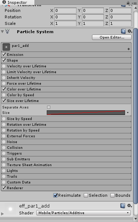The height and width of the screenshot is (222, 138).
Task: Click the Inspector vertical scrollbar thumb
Action: [x=135, y=116]
